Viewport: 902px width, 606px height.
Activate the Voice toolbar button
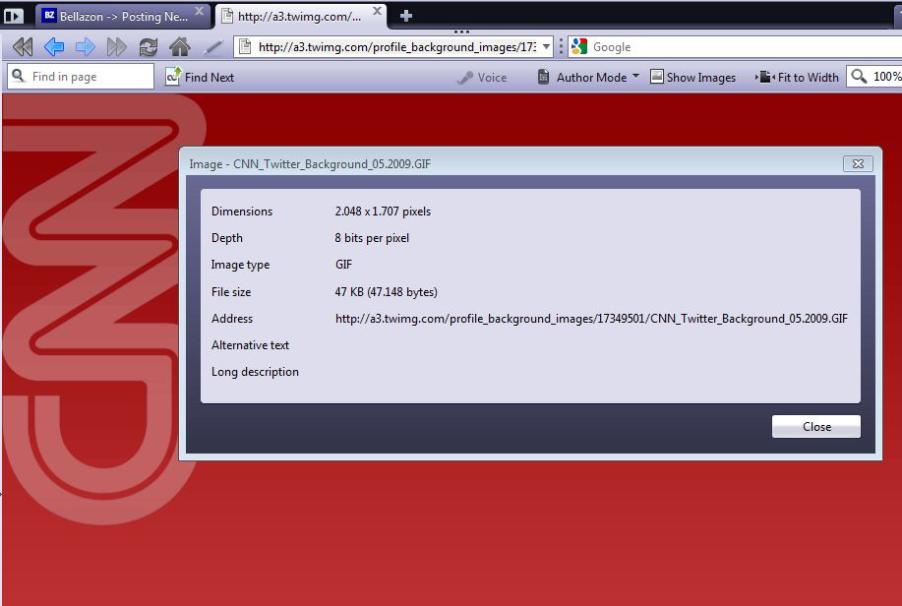coord(483,78)
